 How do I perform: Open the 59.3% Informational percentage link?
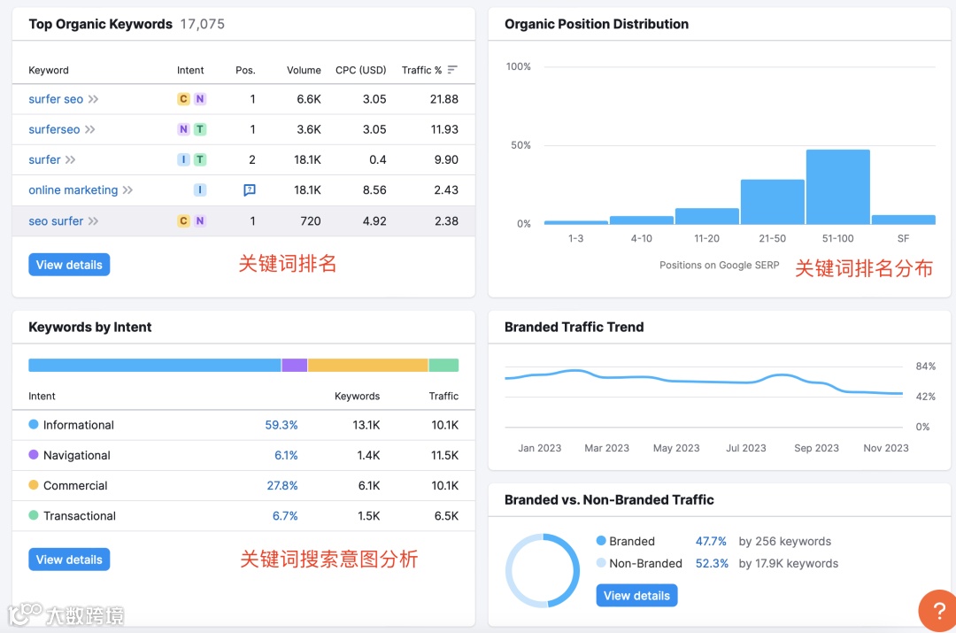[281, 425]
